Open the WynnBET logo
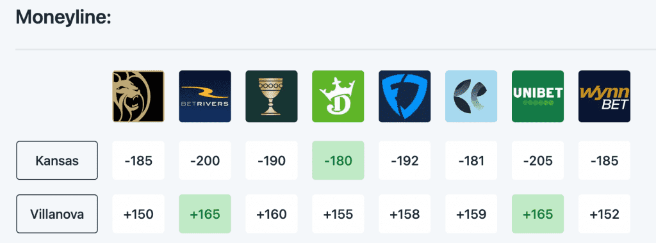656x243 pixels. pos(604,97)
